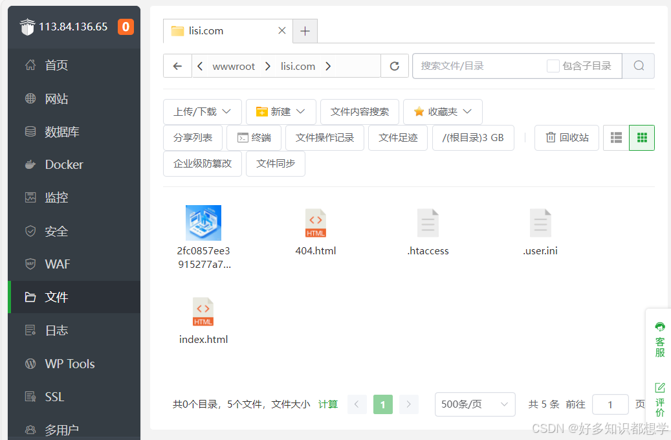Click 计算 to calculate file size
This screenshot has height=440, width=671.
pyautogui.click(x=328, y=404)
